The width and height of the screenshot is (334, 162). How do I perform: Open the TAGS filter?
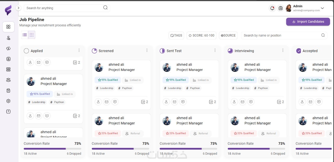(176, 35)
